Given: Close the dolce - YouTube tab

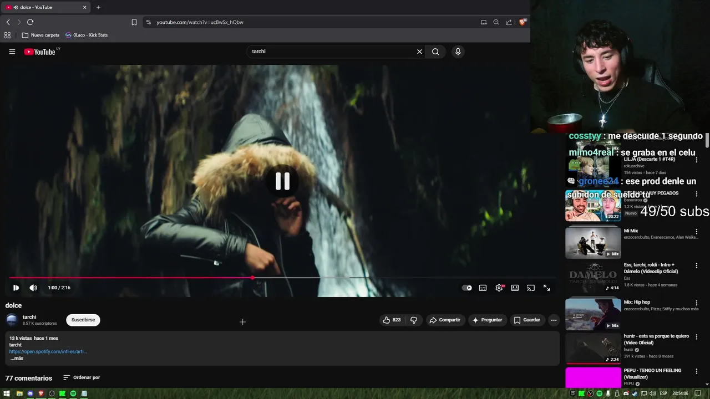Looking at the screenshot, I should coord(85,7).
